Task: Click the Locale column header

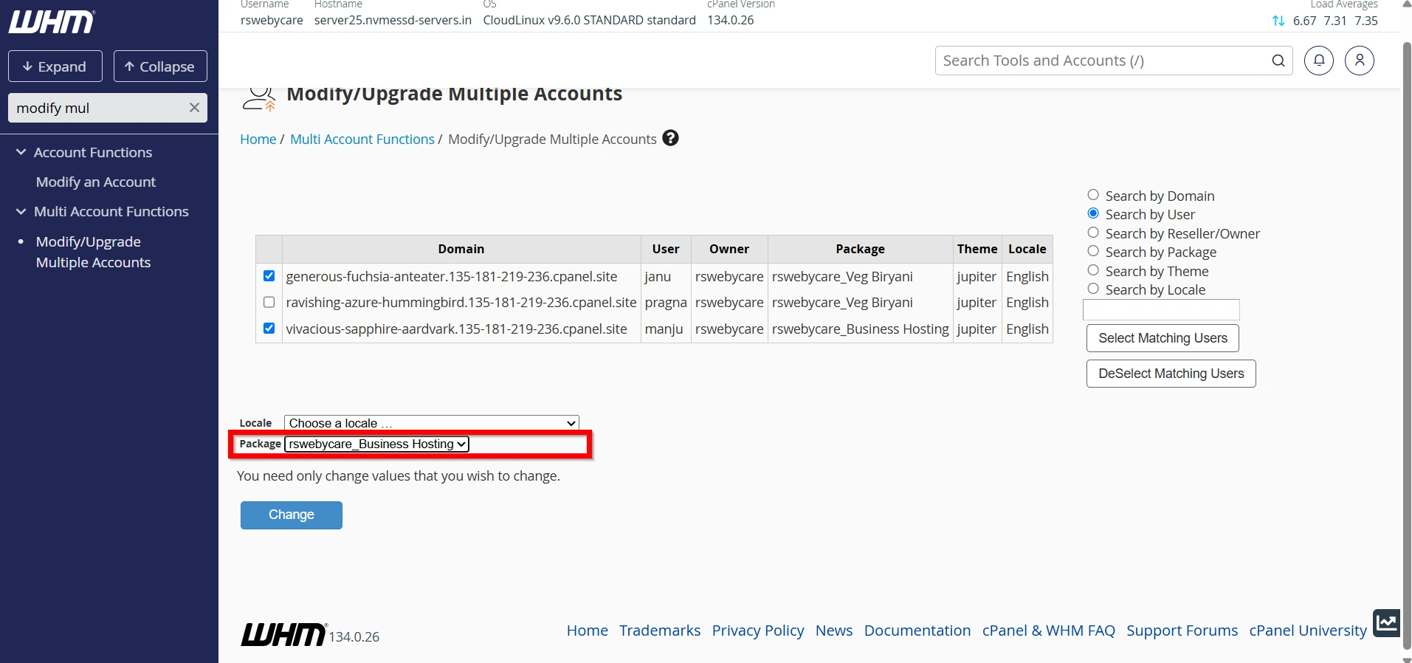Action: click(1027, 249)
